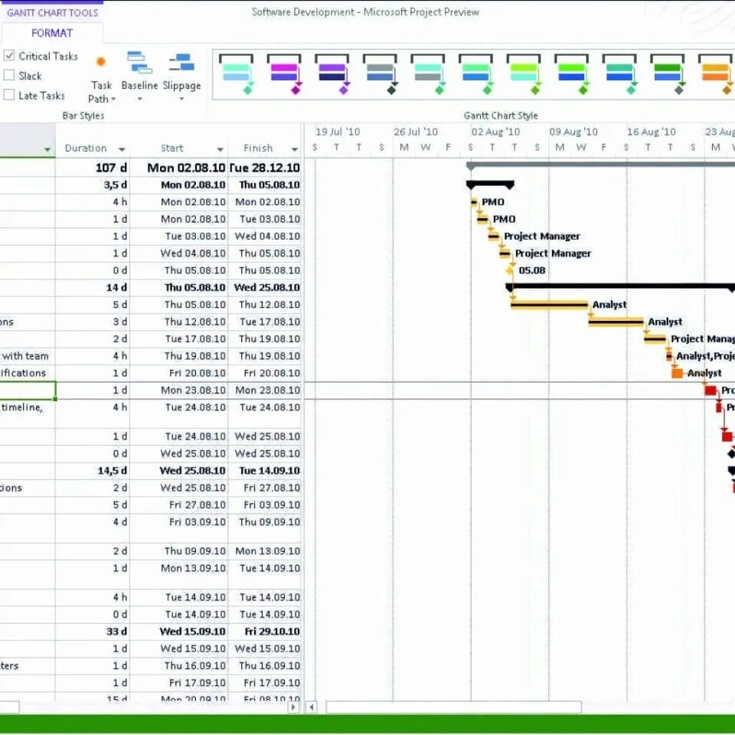Image resolution: width=735 pixels, height=735 pixels.
Task: Select the FORMAT ribbon tab
Action: coord(52,33)
